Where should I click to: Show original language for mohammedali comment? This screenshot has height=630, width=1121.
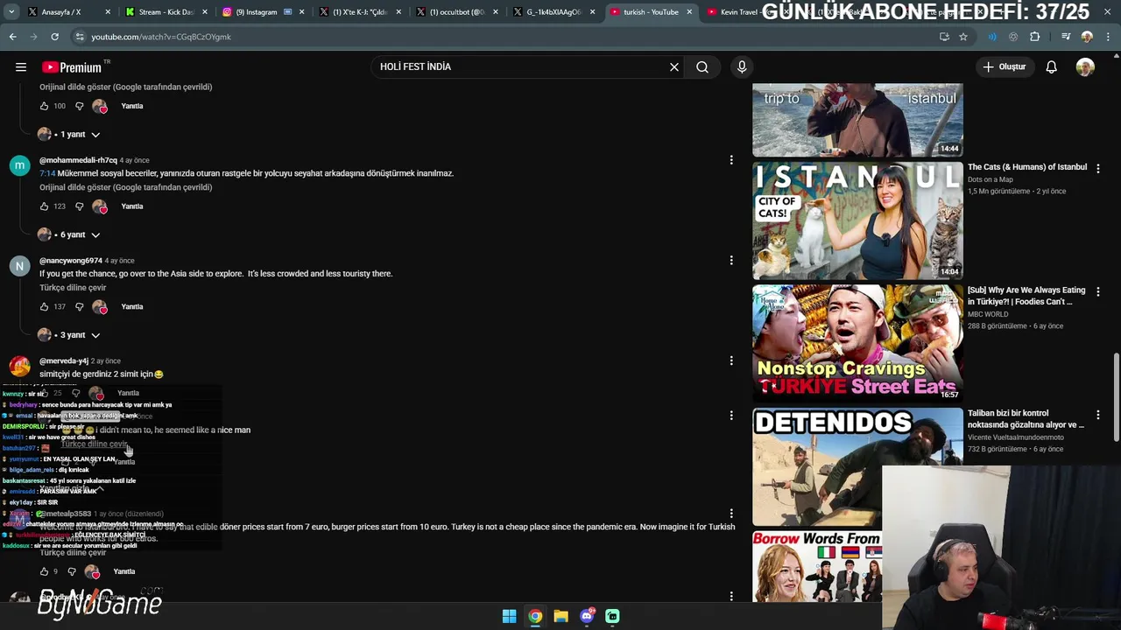pyautogui.click(x=125, y=187)
